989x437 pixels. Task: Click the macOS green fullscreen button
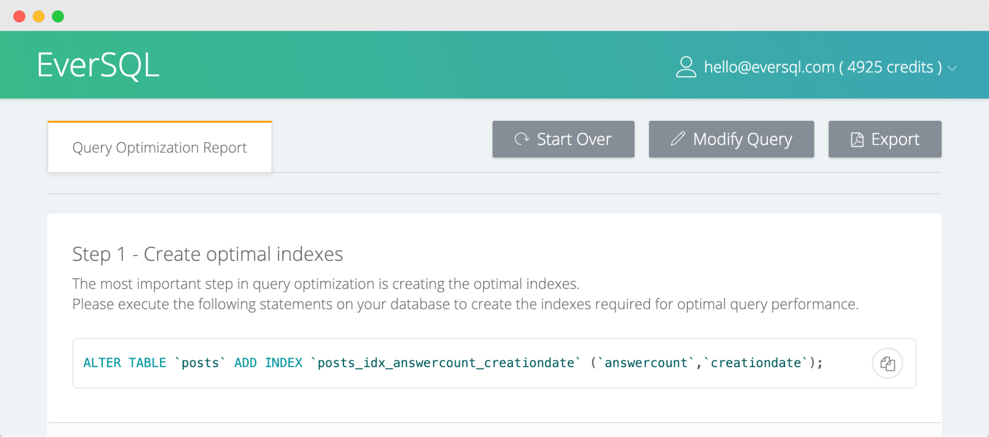[x=58, y=16]
